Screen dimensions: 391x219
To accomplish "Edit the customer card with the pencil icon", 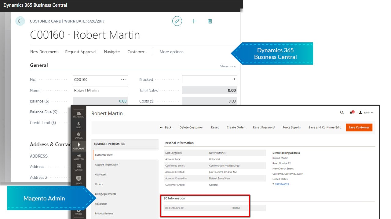I will pyautogui.click(x=177, y=21).
